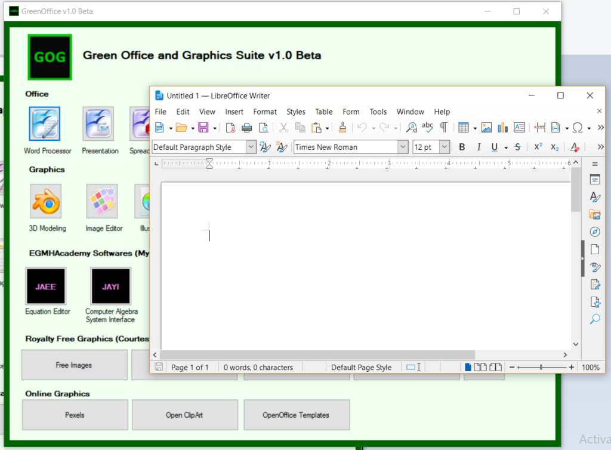Click the Print icon

[246, 127]
